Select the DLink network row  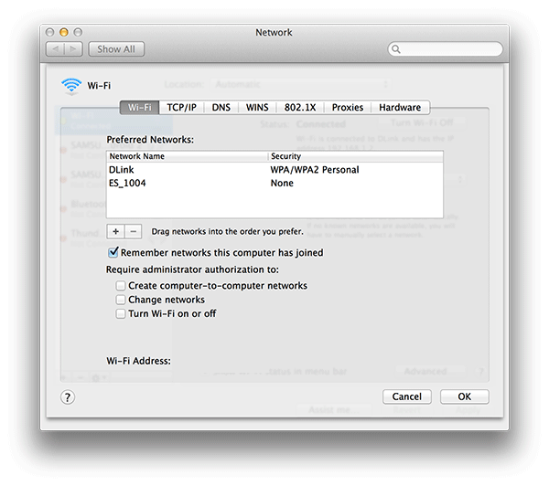(274, 170)
